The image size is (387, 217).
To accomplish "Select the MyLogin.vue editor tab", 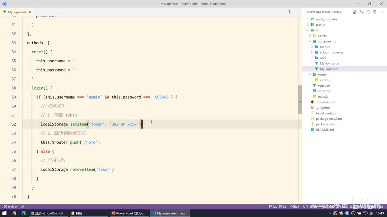I will point(17,12).
